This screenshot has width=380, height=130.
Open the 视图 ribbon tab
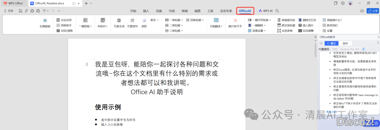pyautogui.click(x=197, y=11)
